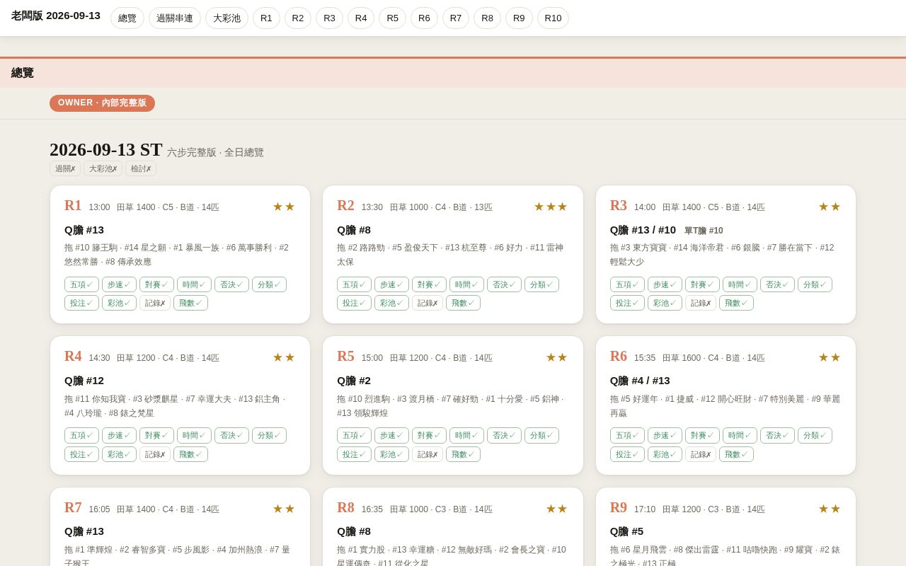Click the two-star rating on the R4 card
Image resolution: width=906 pixels, height=566 pixels.
click(x=284, y=357)
